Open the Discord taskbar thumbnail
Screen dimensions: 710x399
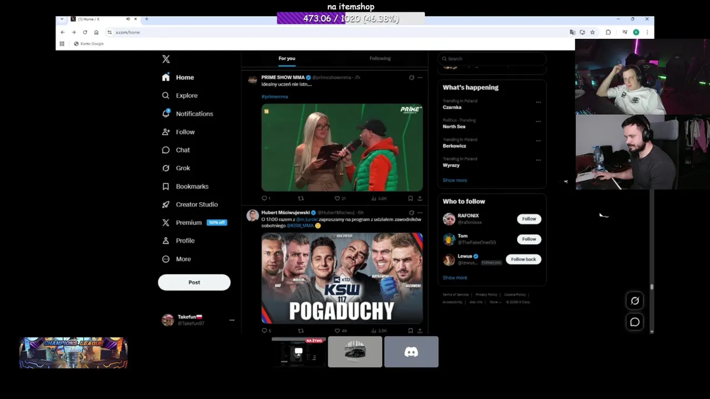(x=411, y=352)
